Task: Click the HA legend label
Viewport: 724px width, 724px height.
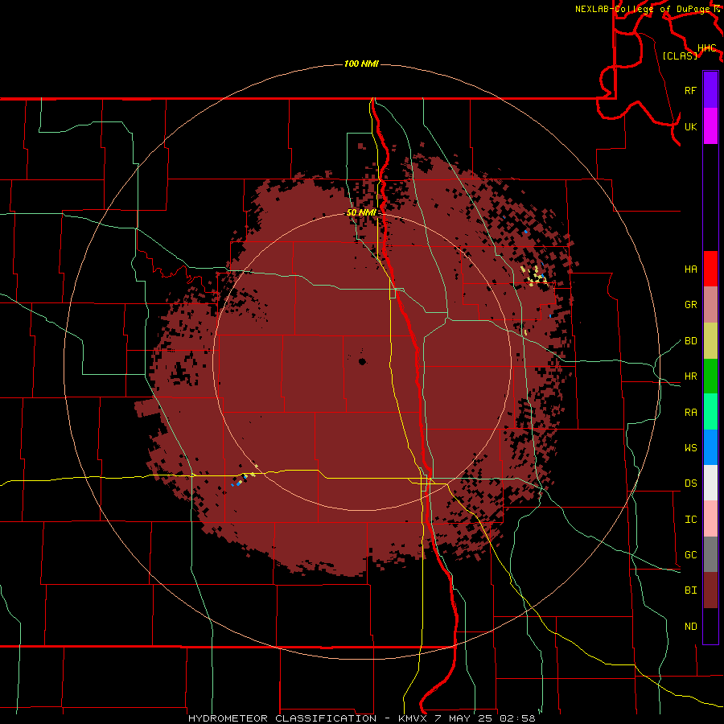Action: (690, 269)
